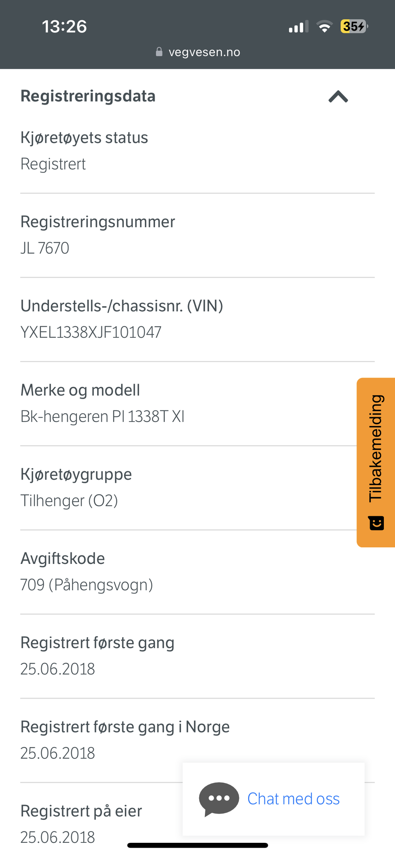
Task: Tap the Kjøretøyets status label
Action: coord(84,138)
